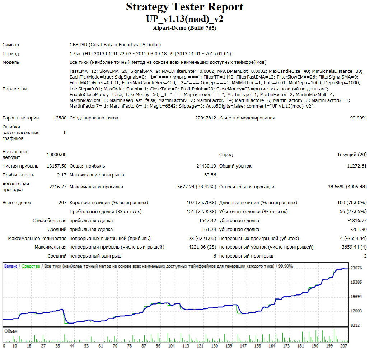
Task: Click relative drawdown 38.66% (4905.48)
Action: 347,187
